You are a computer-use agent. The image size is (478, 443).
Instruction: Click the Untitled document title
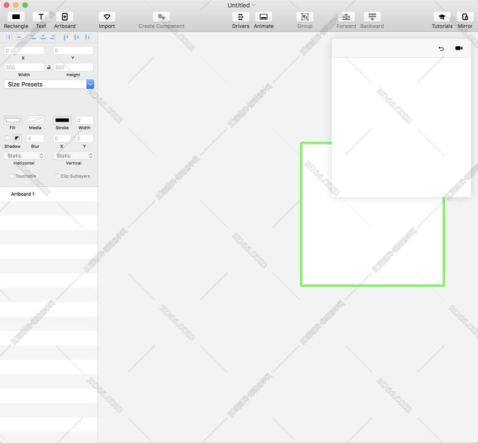tap(239, 5)
